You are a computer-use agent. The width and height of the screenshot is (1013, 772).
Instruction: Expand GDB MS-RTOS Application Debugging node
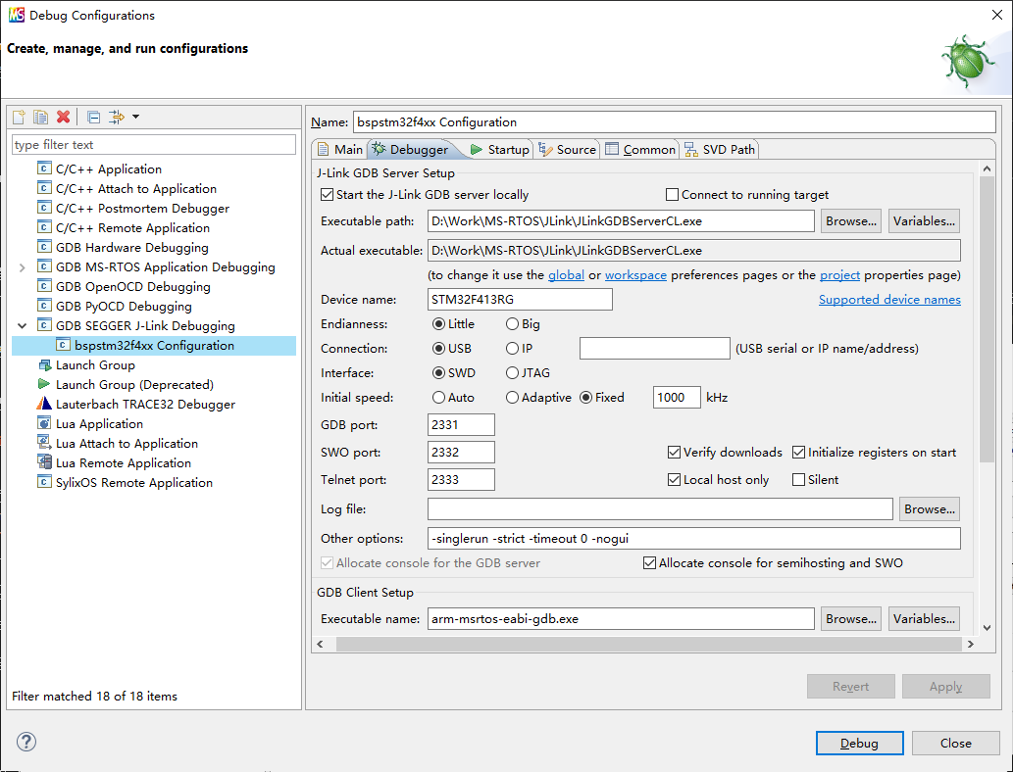pos(23,266)
